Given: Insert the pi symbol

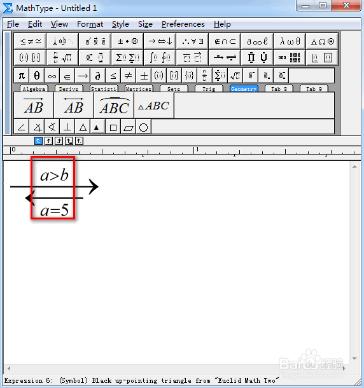Looking at the screenshot, I should [22, 76].
